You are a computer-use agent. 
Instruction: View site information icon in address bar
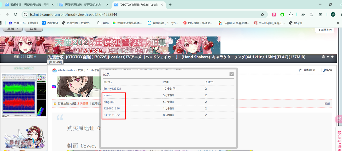pyautogui.click(x=25, y=14)
